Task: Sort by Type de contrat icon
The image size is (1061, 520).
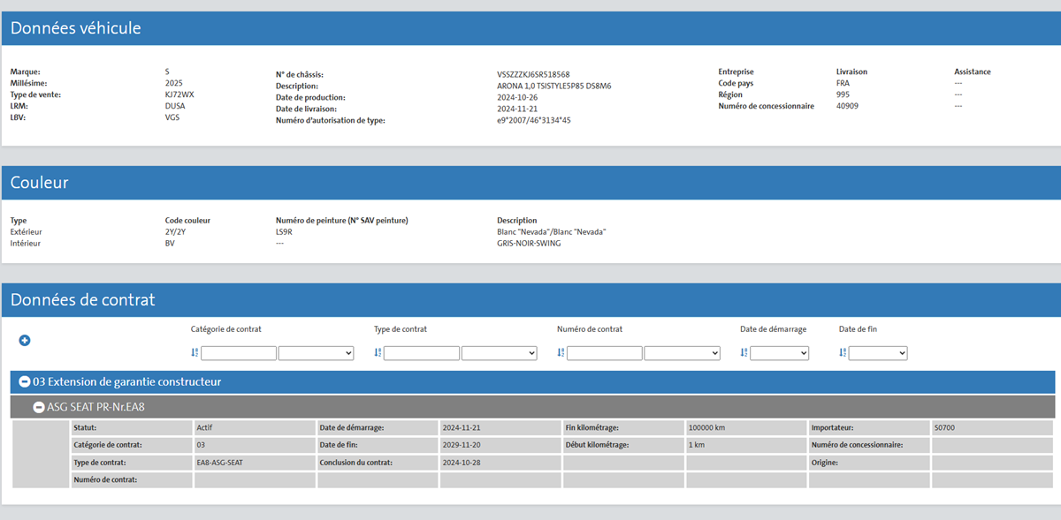Action: [x=378, y=353]
